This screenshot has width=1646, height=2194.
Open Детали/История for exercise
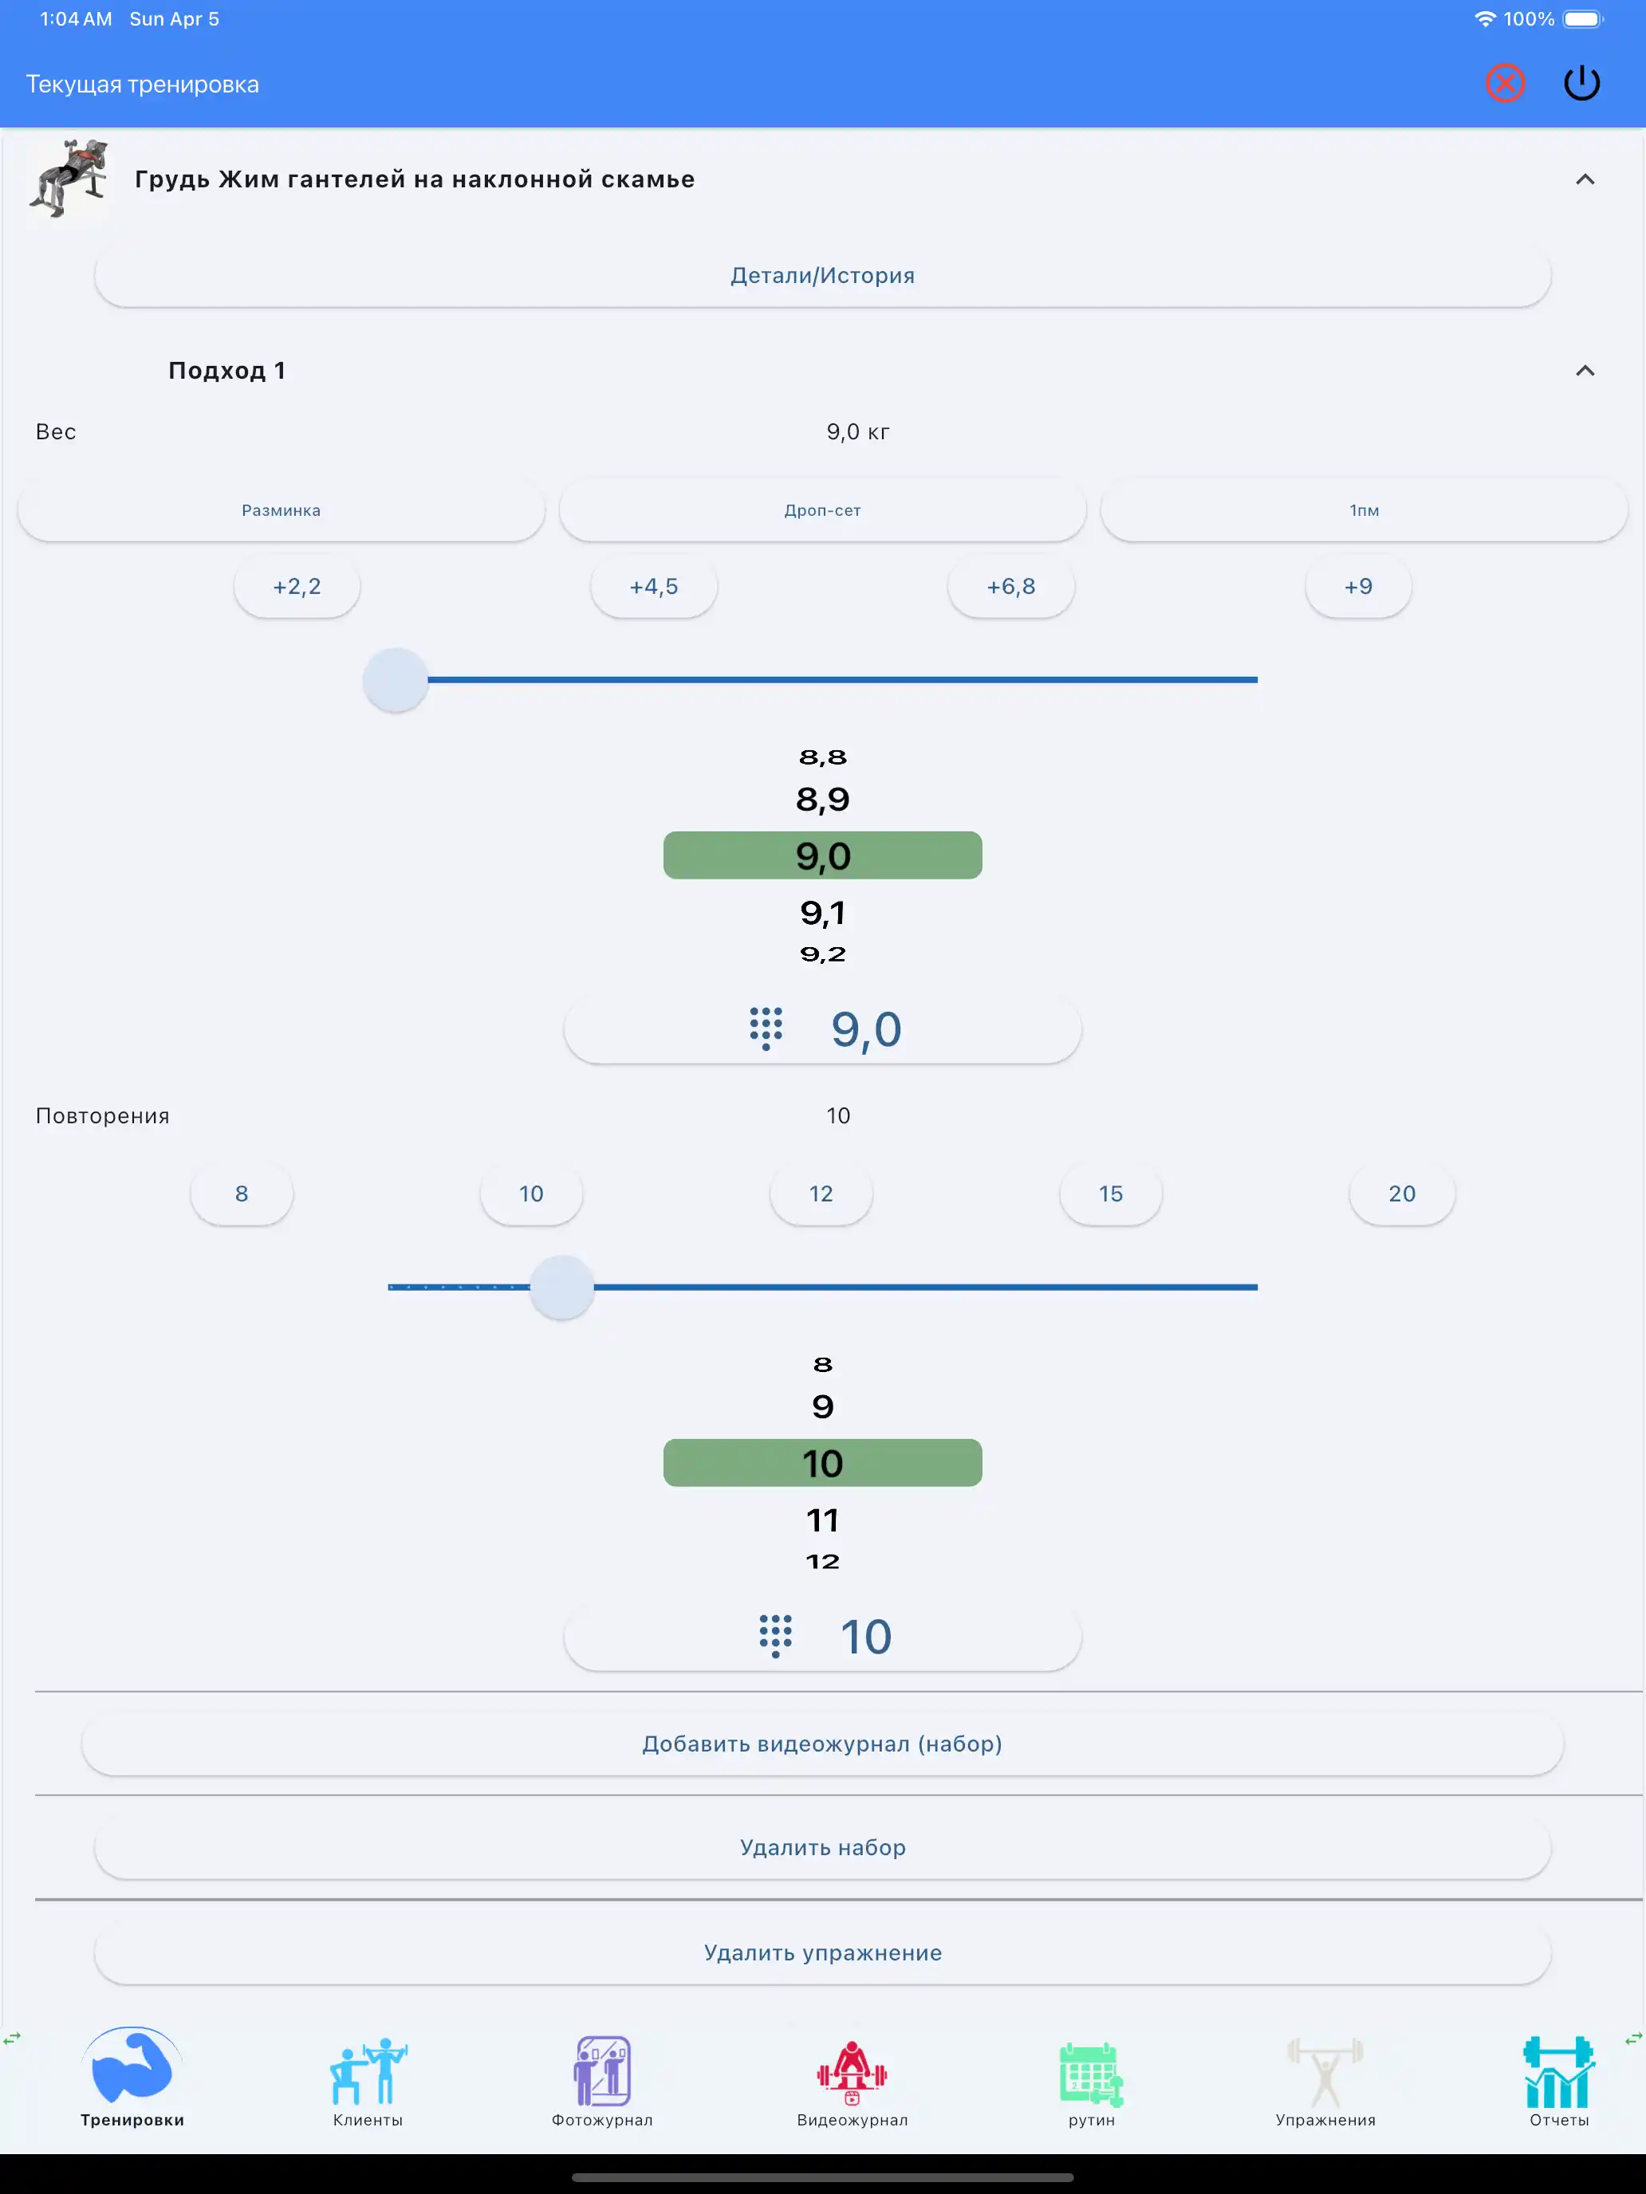point(822,276)
